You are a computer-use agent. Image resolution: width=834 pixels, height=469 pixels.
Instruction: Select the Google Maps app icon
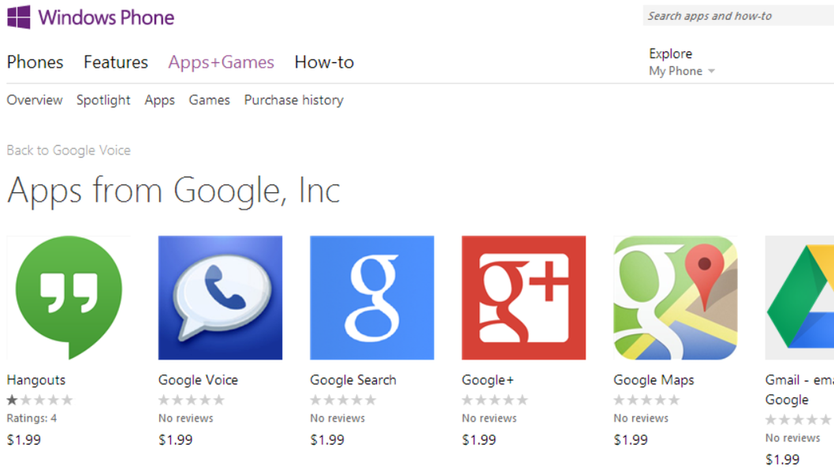coord(675,298)
